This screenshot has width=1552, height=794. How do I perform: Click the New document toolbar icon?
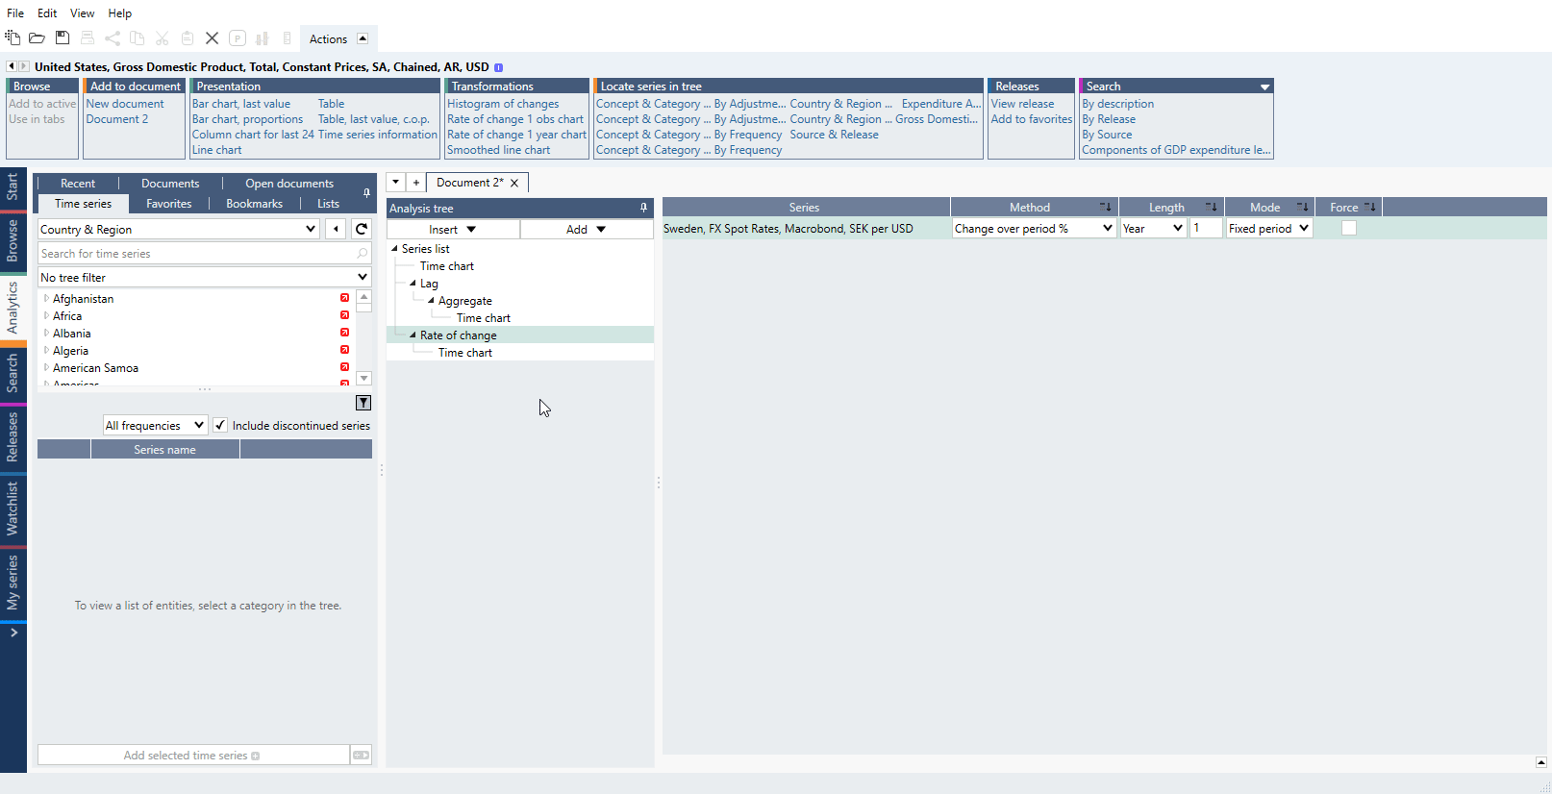point(13,38)
